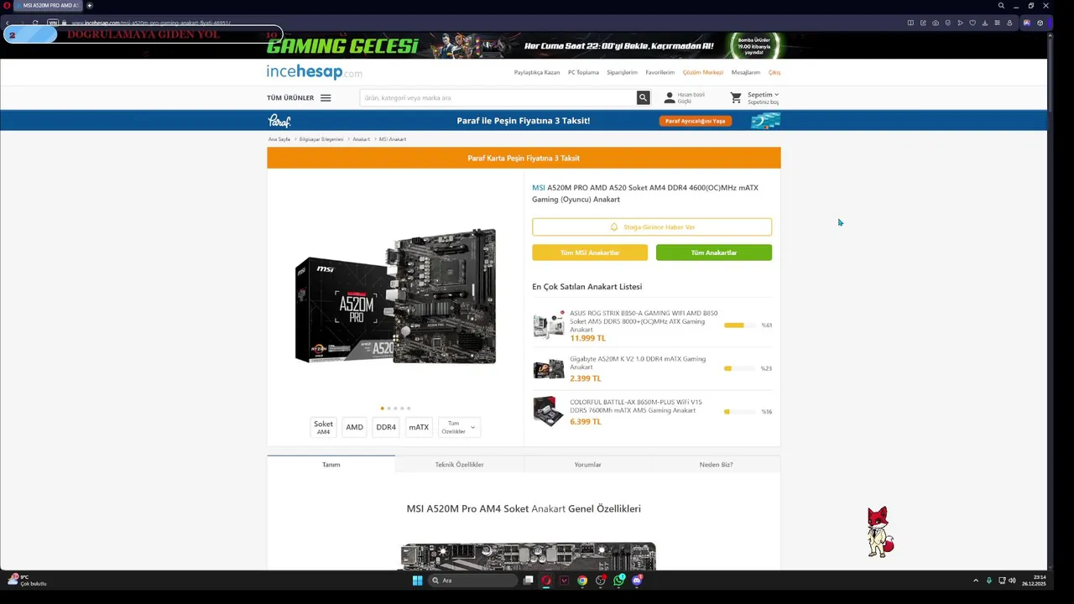Image resolution: width=1074 pixels, height=604 pixels.
Task: Click the browser tab search magnifier icon
Action: click(x=1001, y=6)
